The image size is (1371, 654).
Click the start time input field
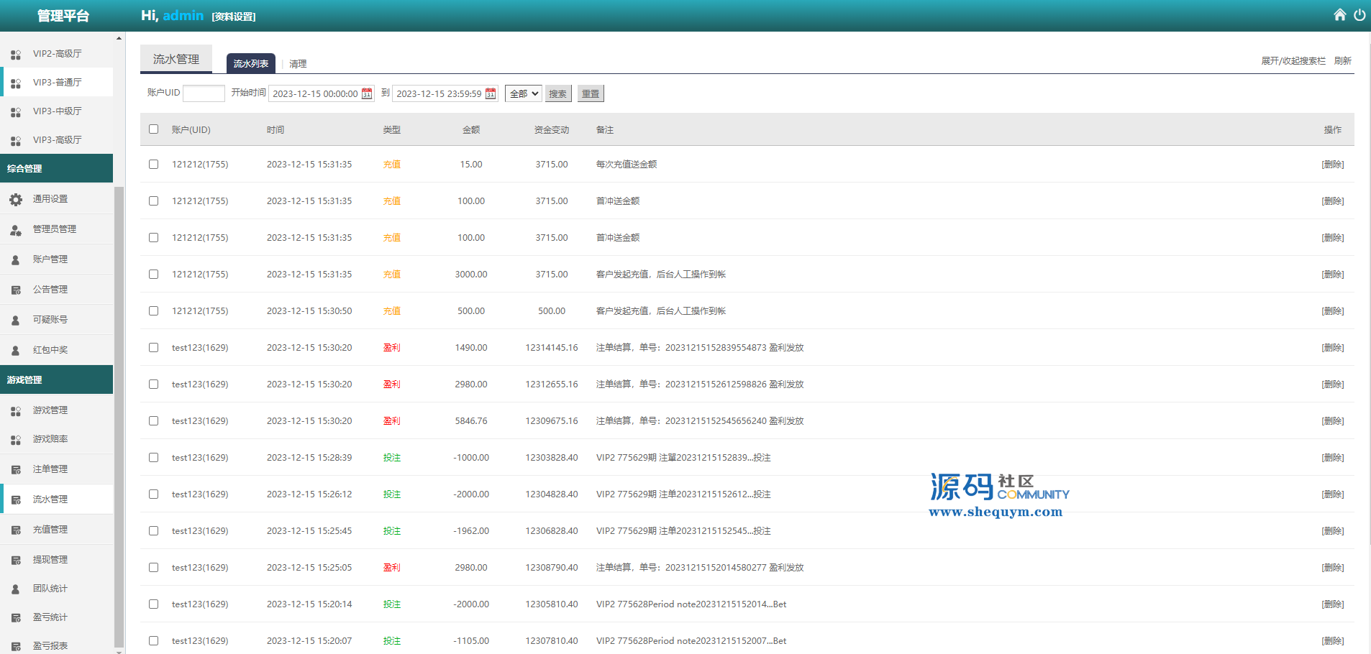(x=321, y=93)
